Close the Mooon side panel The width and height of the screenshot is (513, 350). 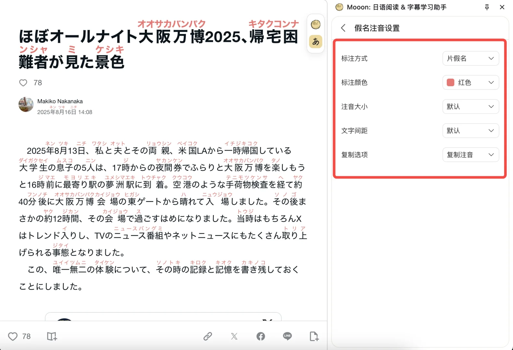(502, 7)
